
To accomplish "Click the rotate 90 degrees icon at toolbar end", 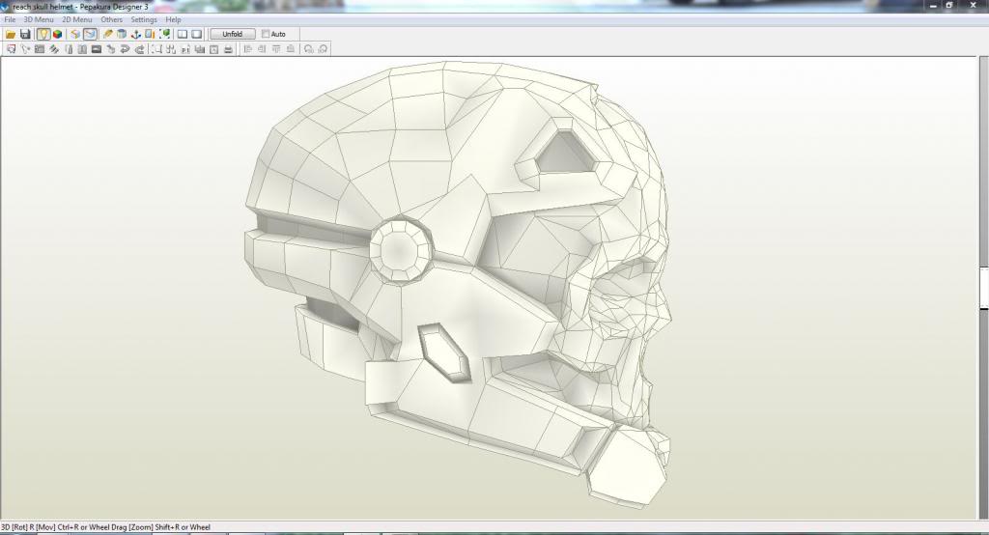I will (323, 48).
